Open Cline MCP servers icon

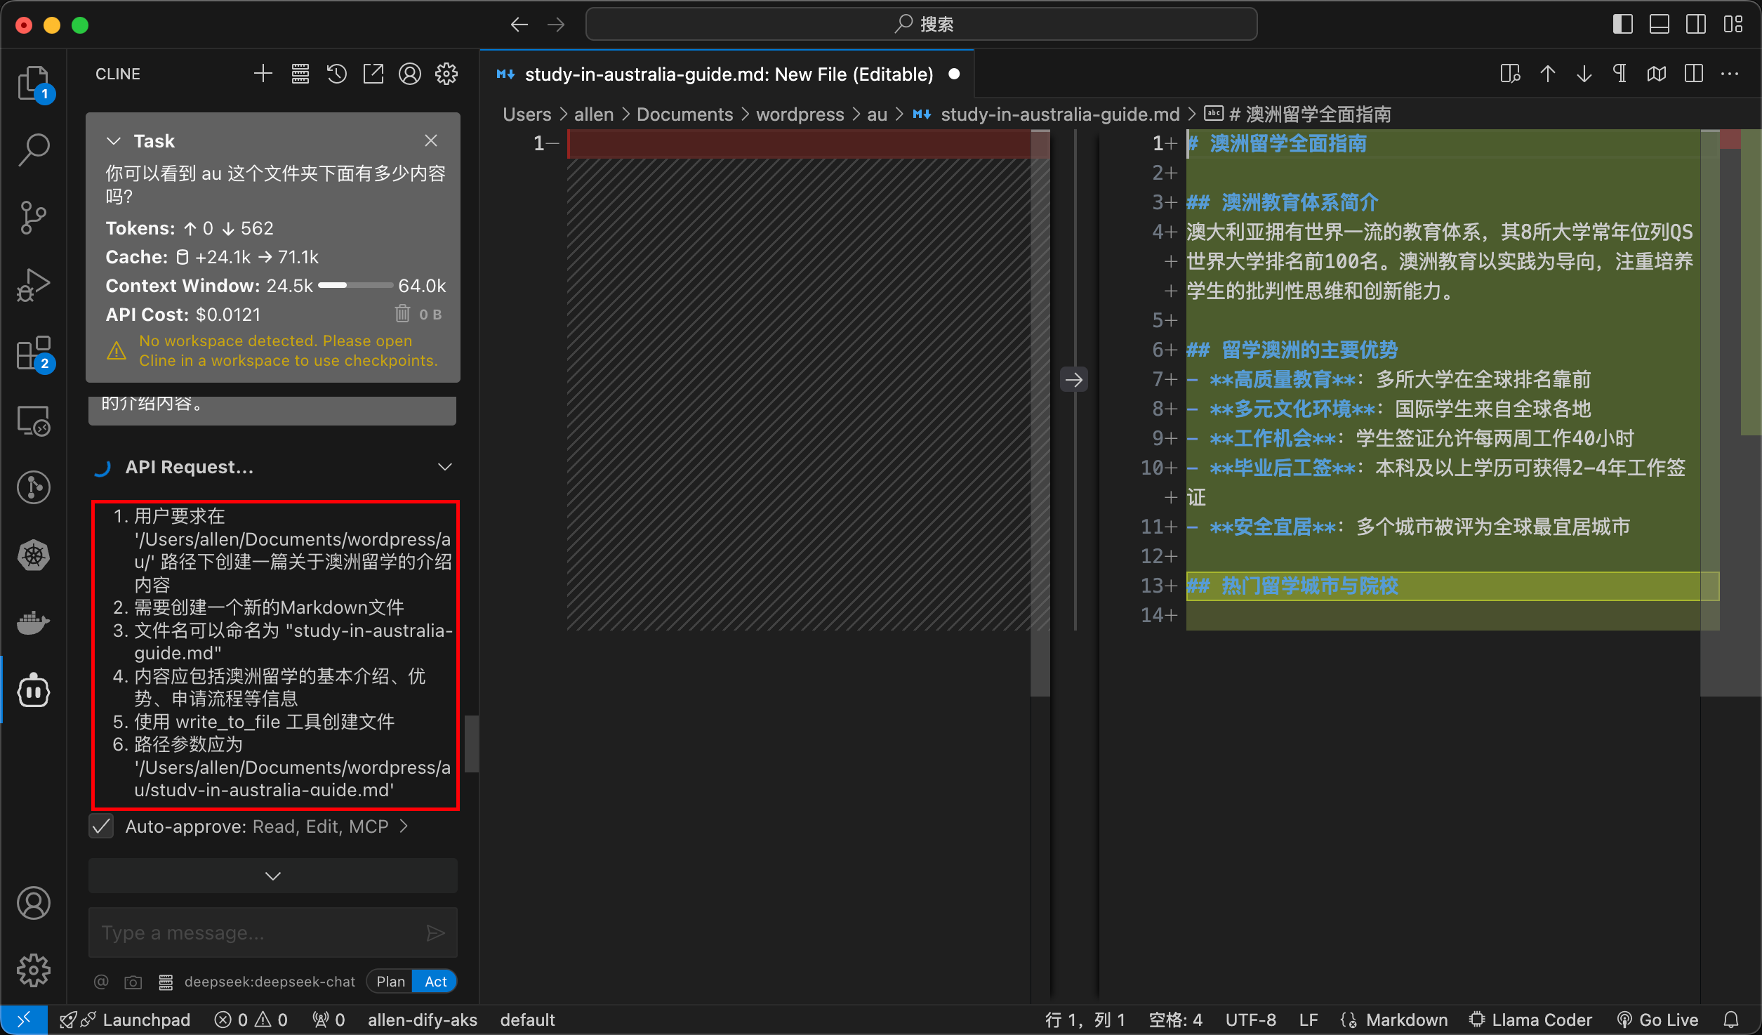[x=300, y=74]
